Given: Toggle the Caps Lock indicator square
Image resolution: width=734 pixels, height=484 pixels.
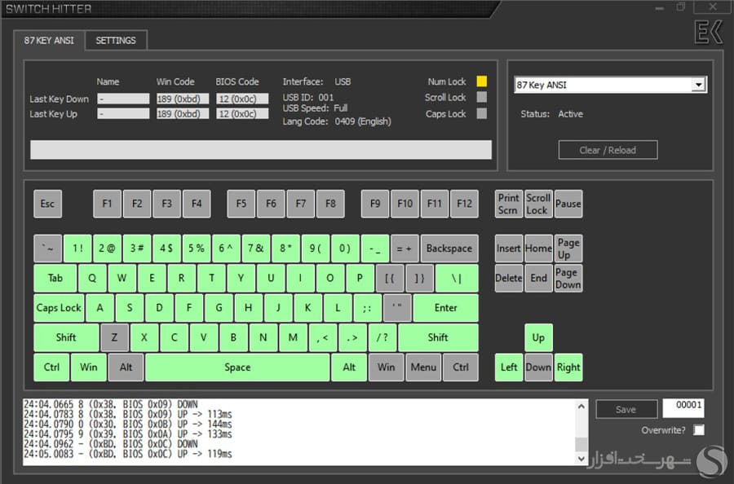Looking at the screenshot, I should (x=481, y=114).
